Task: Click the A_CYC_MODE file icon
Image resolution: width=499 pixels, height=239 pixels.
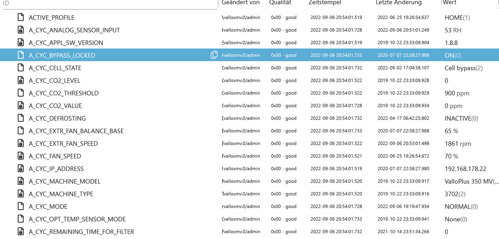Action: (20, 207)
